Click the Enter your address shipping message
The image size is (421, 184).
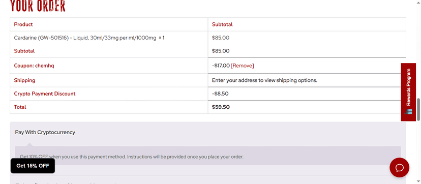[264, 80]
